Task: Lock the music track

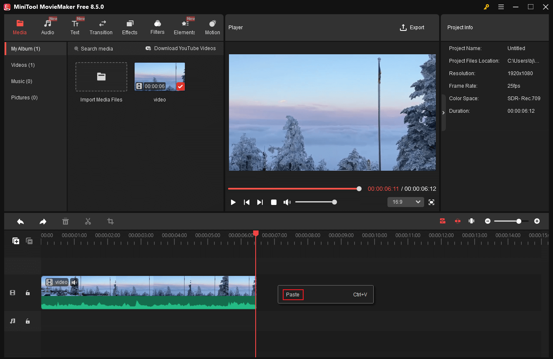Action: (28, 321)
